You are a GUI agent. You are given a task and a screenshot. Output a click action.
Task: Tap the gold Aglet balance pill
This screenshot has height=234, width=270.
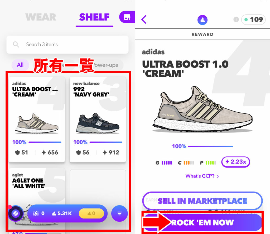91,213
